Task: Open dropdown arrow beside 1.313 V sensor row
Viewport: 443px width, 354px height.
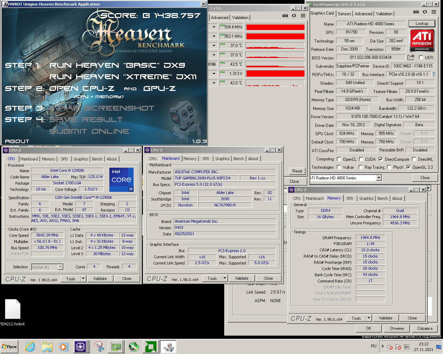Action: 214,74
